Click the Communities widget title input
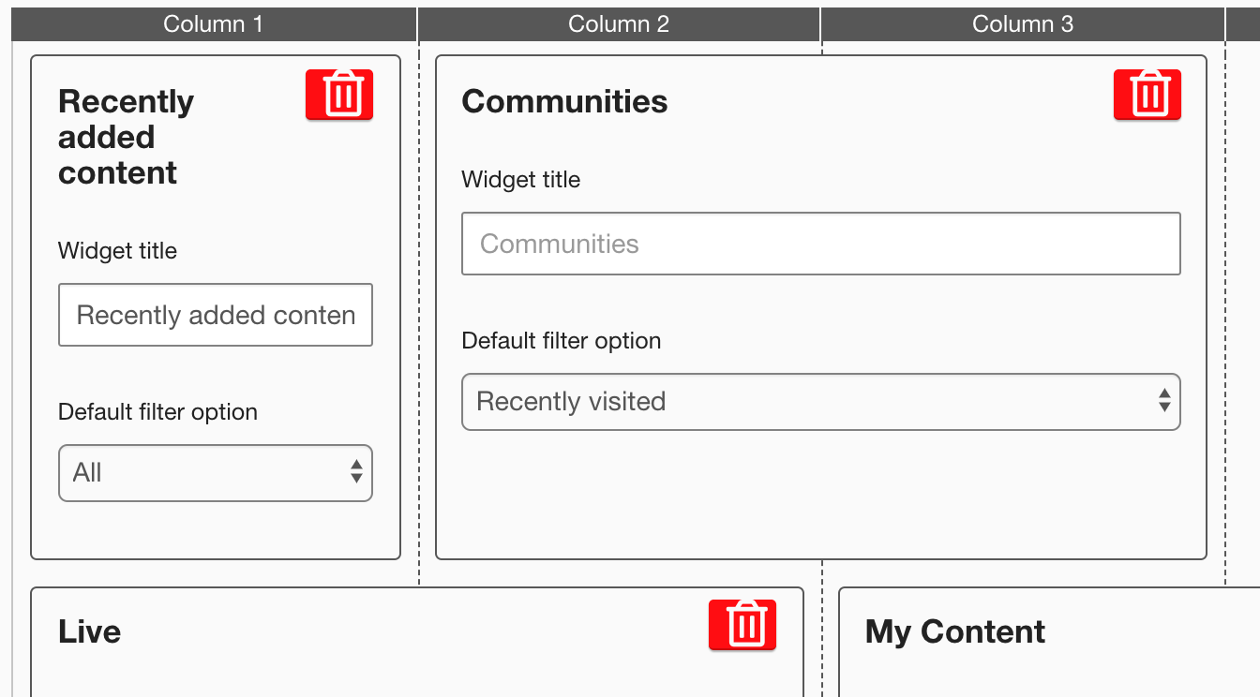The height and width of the screenshot is (697, 1260). point(820,244)
